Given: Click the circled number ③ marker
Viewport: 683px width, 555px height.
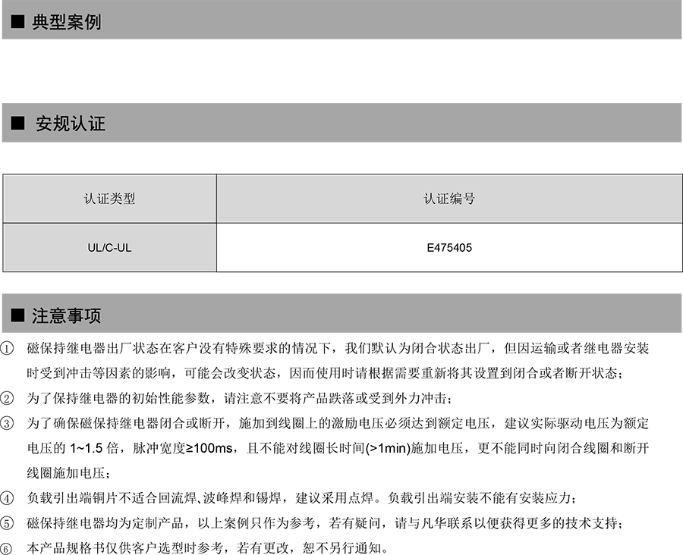Looking at the screenshot, I should point(8,424).
